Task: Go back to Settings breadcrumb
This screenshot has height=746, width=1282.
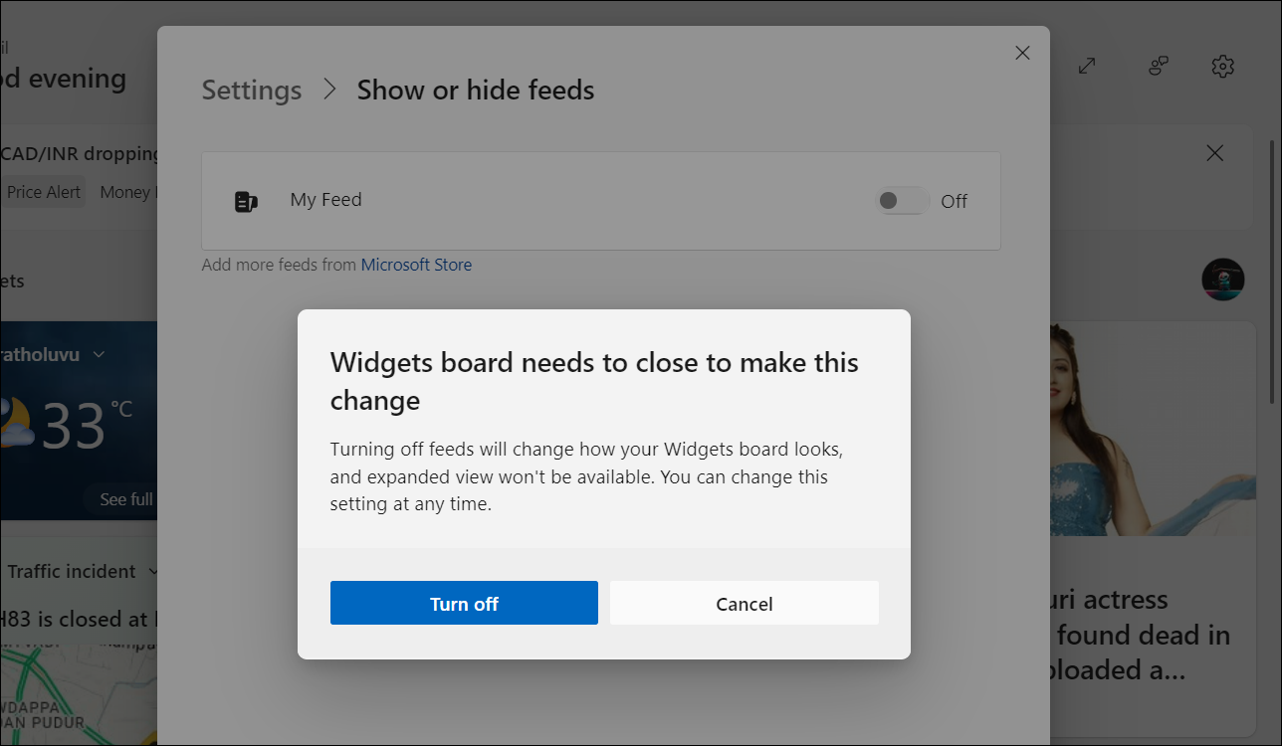Action: coord(251,90)
